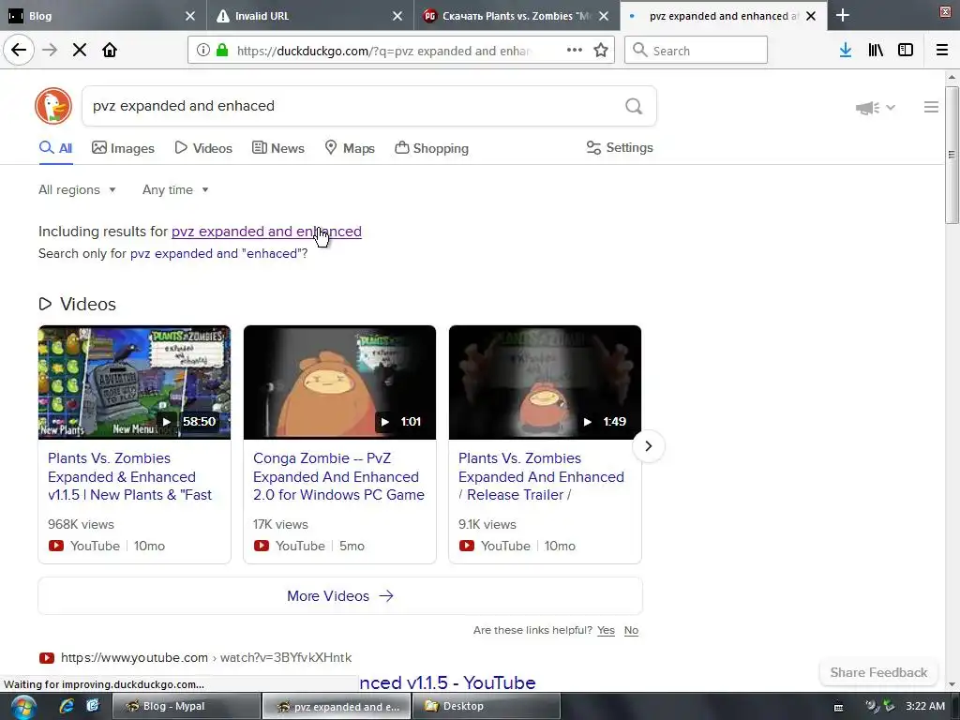Open Conga Zombie video thumbnail 1:01
960x720 pixels.
pos(339,382)
